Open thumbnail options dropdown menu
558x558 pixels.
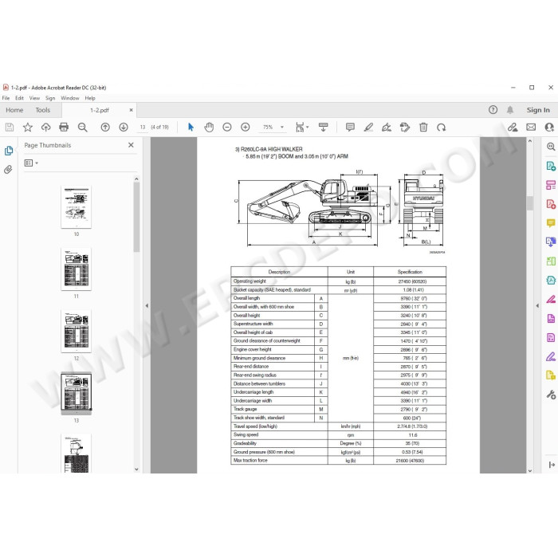click(x=31, y=163)
